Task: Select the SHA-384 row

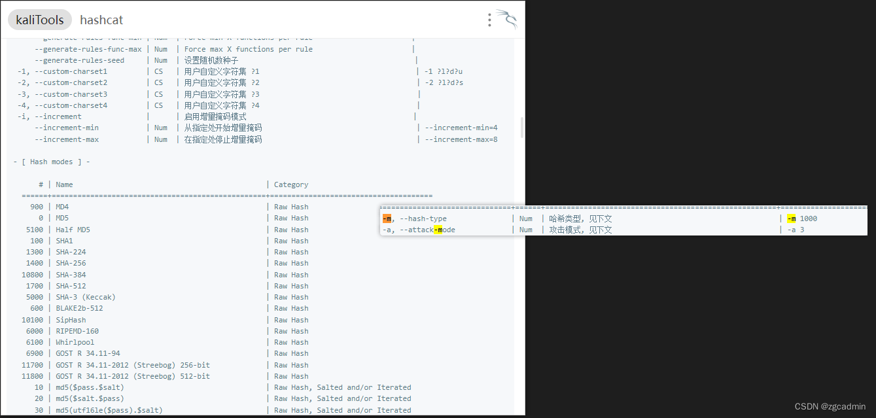Action: pos(165,275)
